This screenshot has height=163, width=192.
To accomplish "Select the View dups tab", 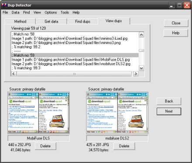I will 114,21.
